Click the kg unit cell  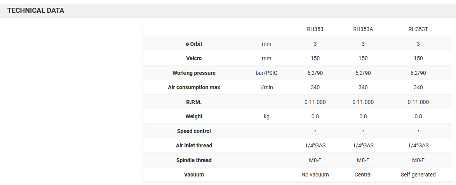click(266, 116)
